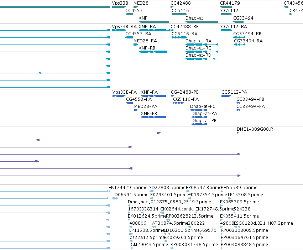Select the LP15508.5prime EST feature
The width and height of the screenshot is (303, 250).
pyautogui.click(x=230, y=198)
